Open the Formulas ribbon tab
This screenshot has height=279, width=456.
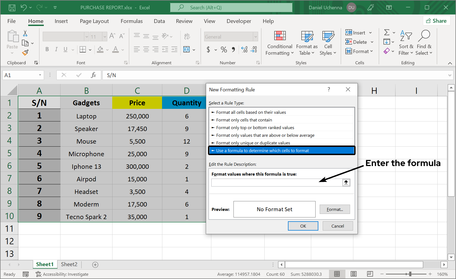tap(131, 21)
